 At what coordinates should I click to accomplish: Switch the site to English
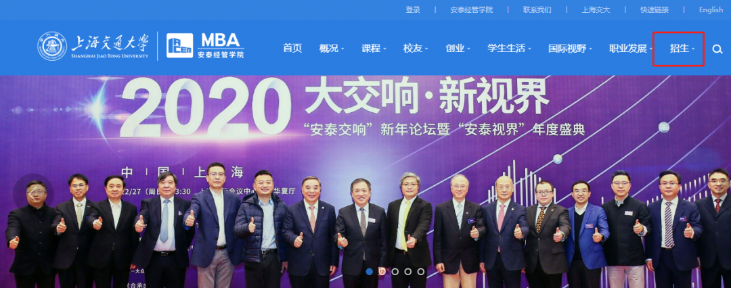pos(711,9)
